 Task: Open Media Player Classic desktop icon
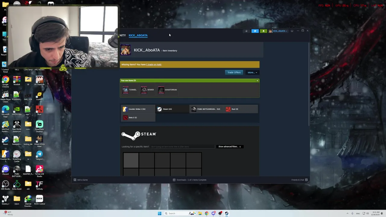tap(5, 97)
